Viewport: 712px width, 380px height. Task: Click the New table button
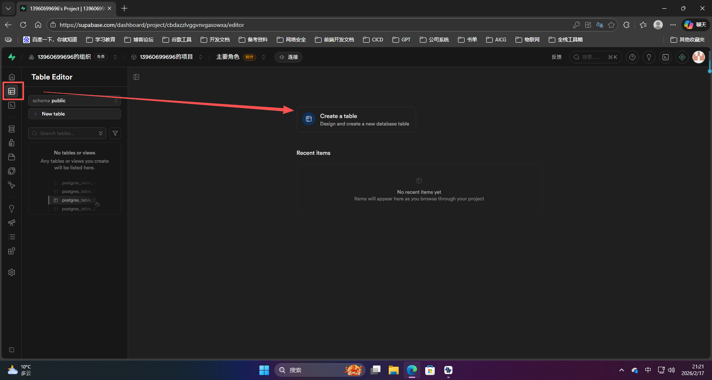75,114
